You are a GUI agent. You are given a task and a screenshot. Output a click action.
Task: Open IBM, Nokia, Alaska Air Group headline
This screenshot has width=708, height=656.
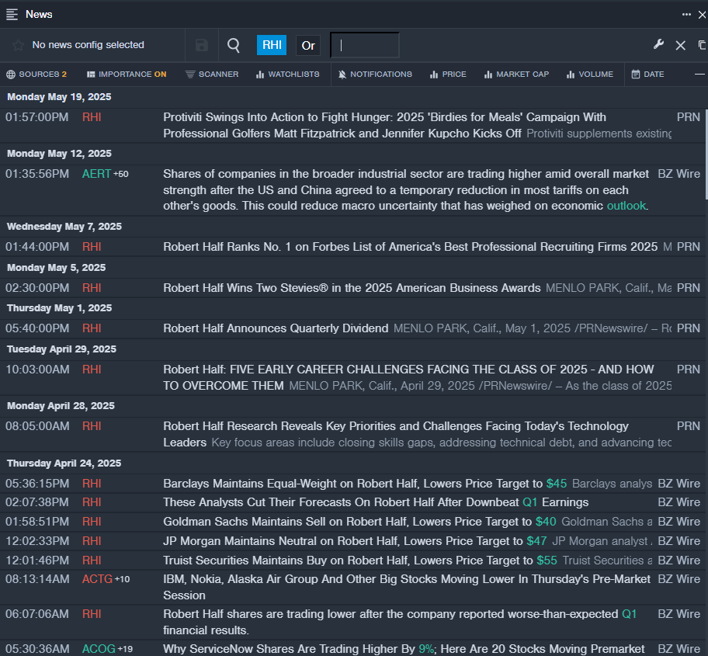pyautogui.click(x=406, y=587)
